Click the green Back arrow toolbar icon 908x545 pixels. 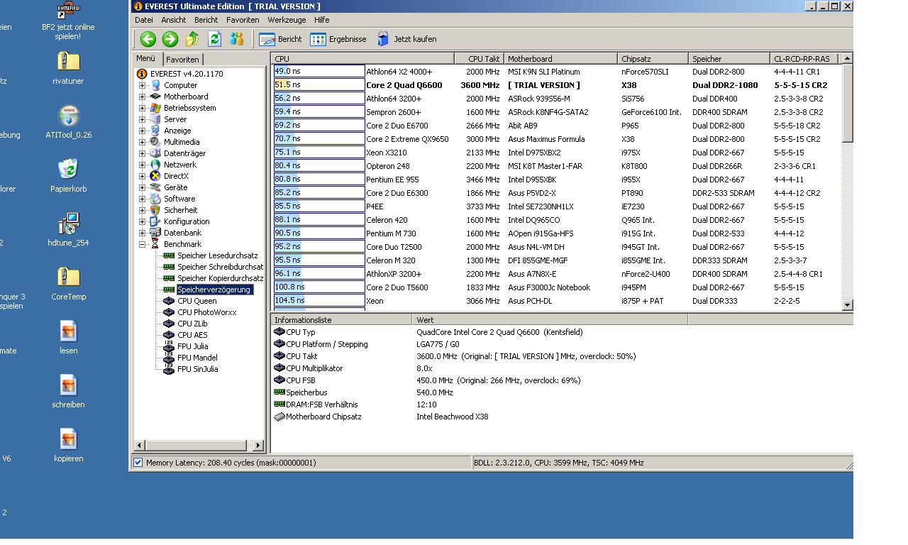tap(148, 40)
